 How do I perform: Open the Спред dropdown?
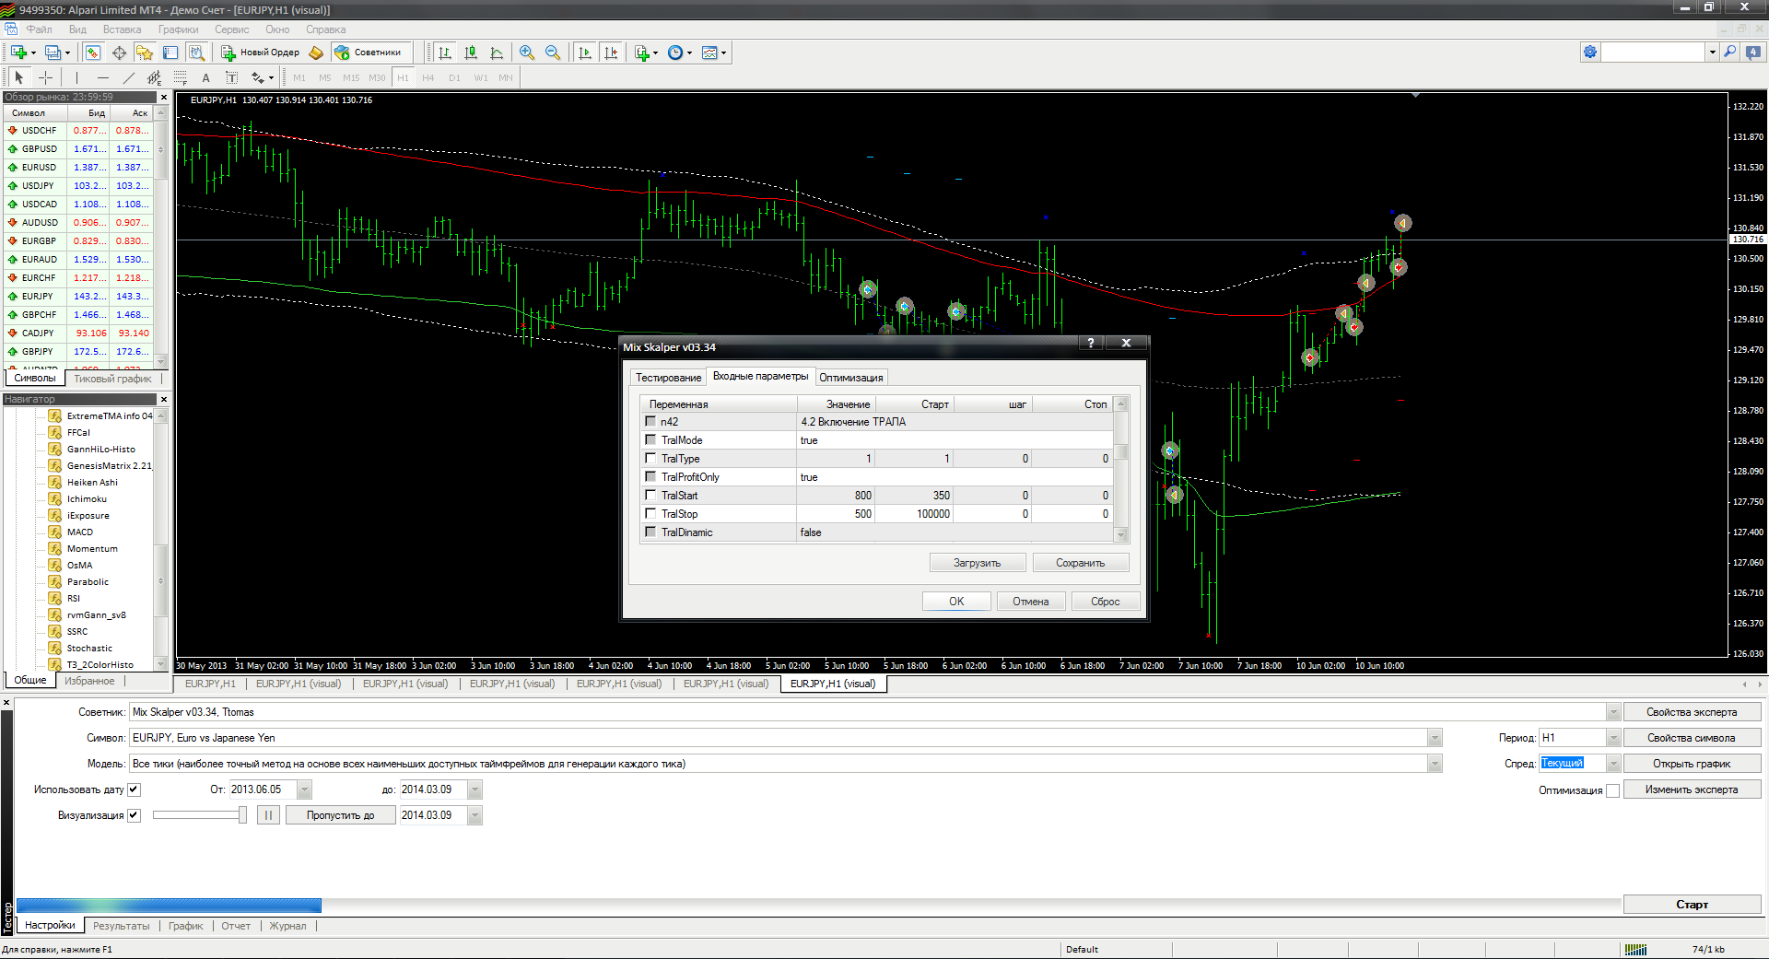click(x=1612, y=764)
